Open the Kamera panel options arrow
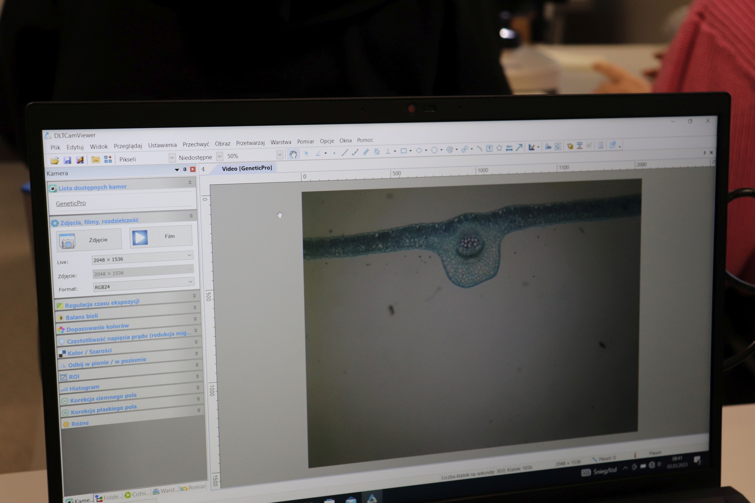The image size is (755, 503). pos(177,170)
